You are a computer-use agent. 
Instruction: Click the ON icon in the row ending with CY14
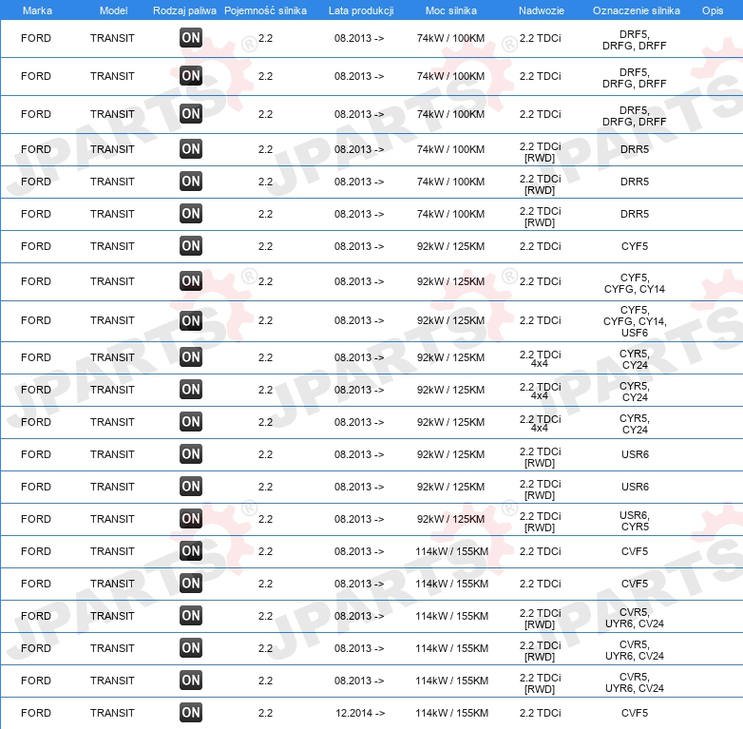[191, 280]
